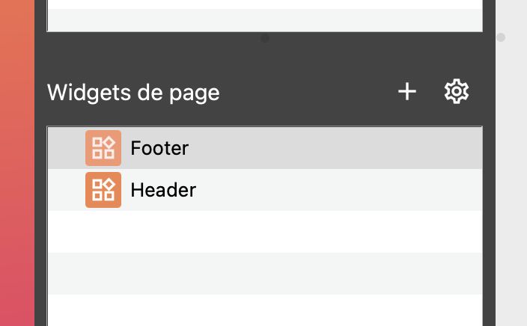Click the light gray area right of the panel

pos(512,187)
